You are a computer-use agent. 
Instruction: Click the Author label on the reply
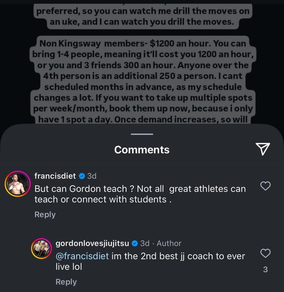point(169,243)
